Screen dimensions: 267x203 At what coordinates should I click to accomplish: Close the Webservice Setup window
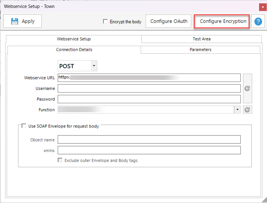262,6
